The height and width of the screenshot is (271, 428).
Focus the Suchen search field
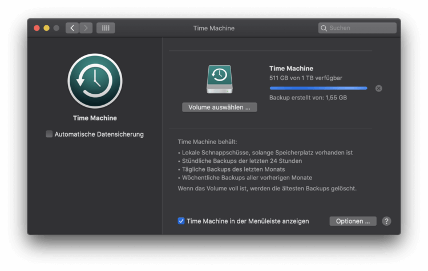point(361,28)
